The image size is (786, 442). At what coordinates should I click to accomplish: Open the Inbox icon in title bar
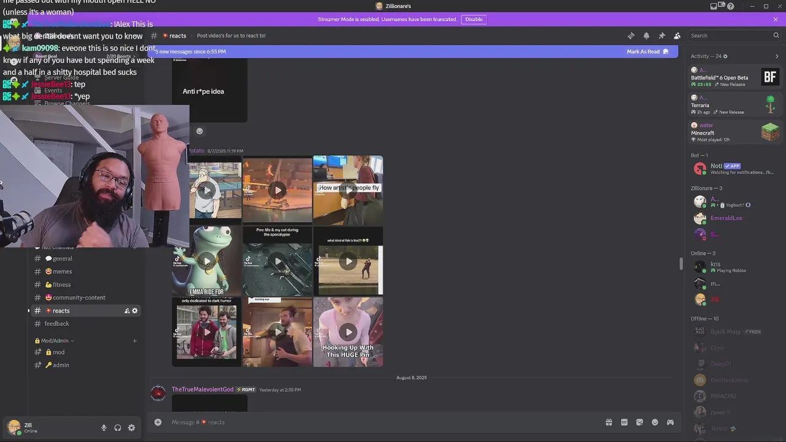tap(714, 6)
